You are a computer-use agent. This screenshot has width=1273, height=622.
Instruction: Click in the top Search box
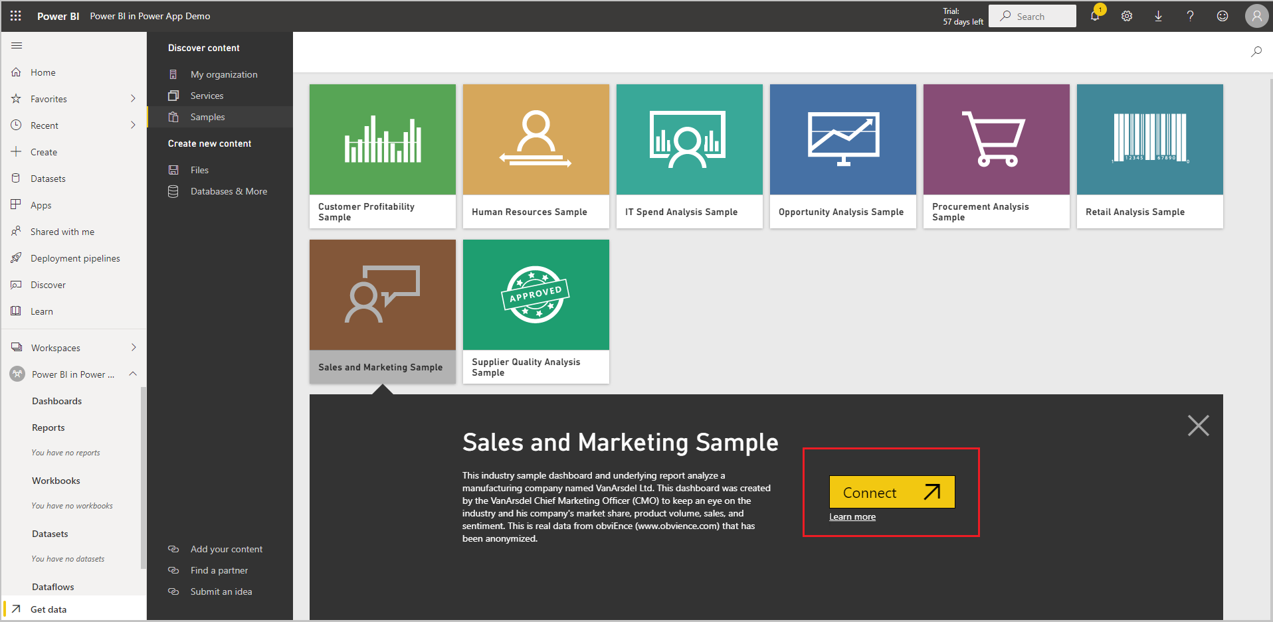[1032, 16]
